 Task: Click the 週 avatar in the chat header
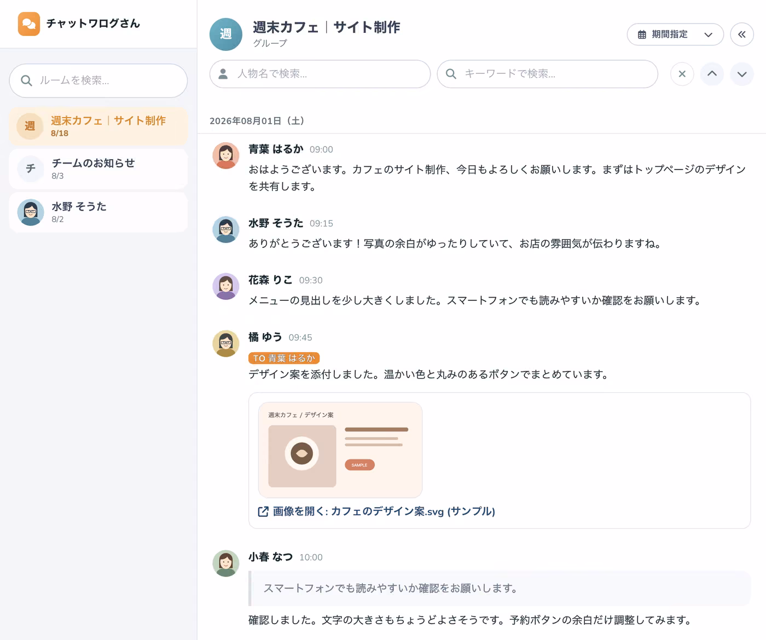click(x=225, y=34)
